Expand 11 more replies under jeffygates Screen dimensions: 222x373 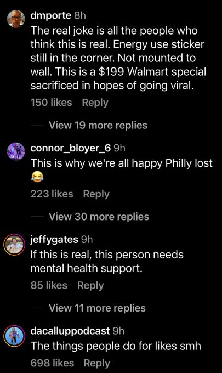pyautogui.click(x=97, y=308)
